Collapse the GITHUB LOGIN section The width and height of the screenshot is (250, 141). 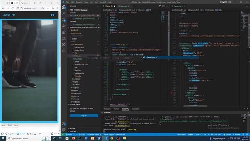pyautogui.click(x=75, y=105)
